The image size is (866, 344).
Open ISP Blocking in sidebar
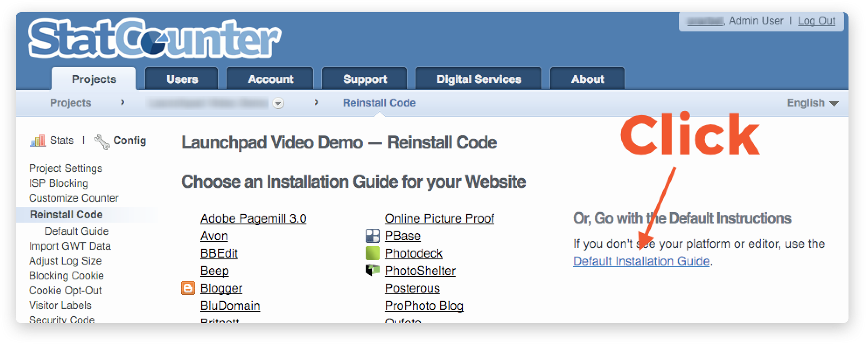(59, 183)
